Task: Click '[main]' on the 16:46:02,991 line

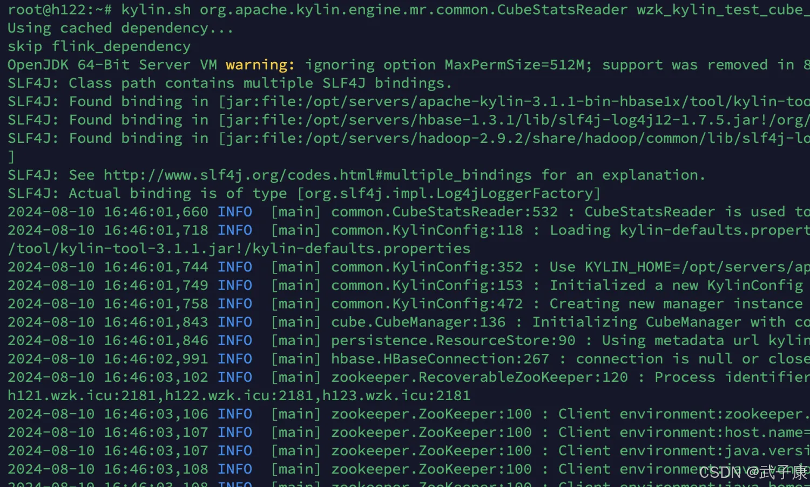Action: (296, 359)
